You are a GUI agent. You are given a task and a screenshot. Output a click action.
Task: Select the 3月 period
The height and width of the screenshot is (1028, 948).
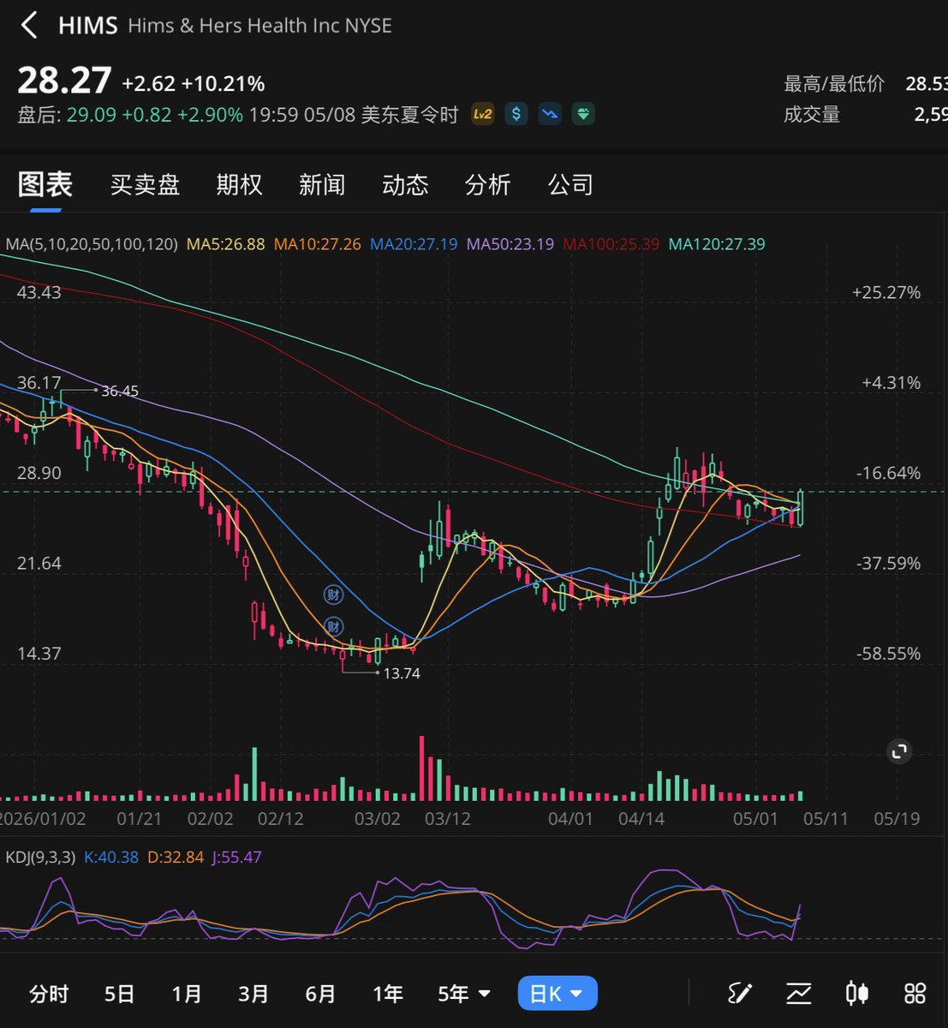click(x=253, y=994)
